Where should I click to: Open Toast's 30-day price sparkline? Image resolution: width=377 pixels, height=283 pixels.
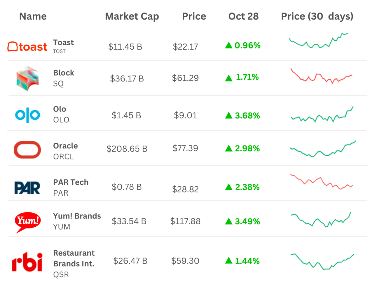(318, 41)
